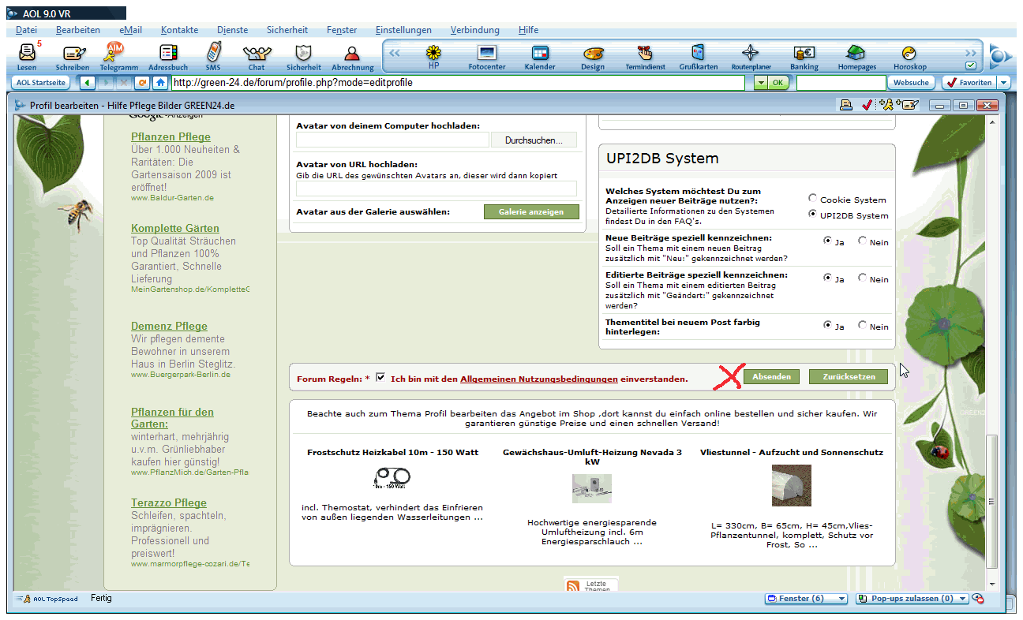The image size is (1023, 620).
Task: Select the Cookie System radio button
Action: pos(813,200)
